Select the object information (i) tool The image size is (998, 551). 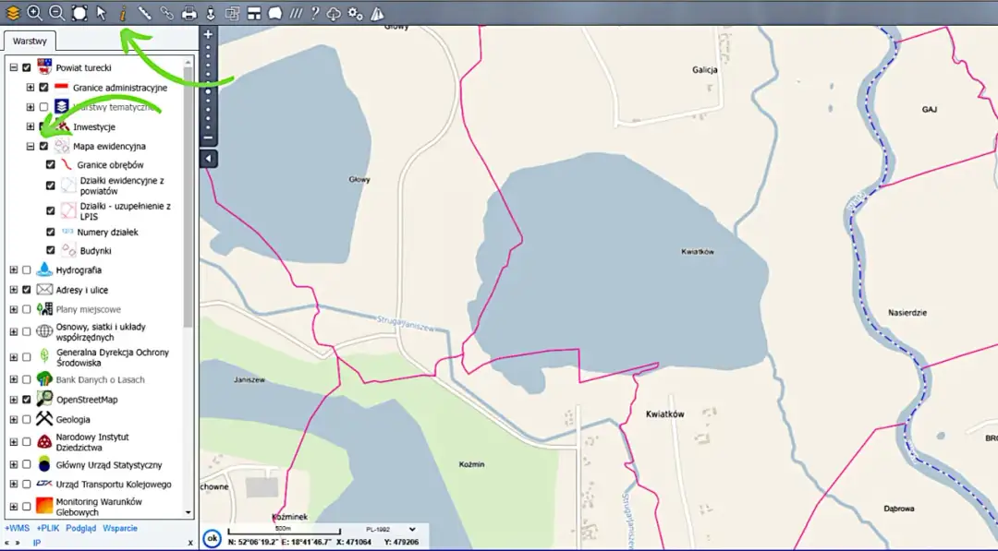[x=123, y=13]
